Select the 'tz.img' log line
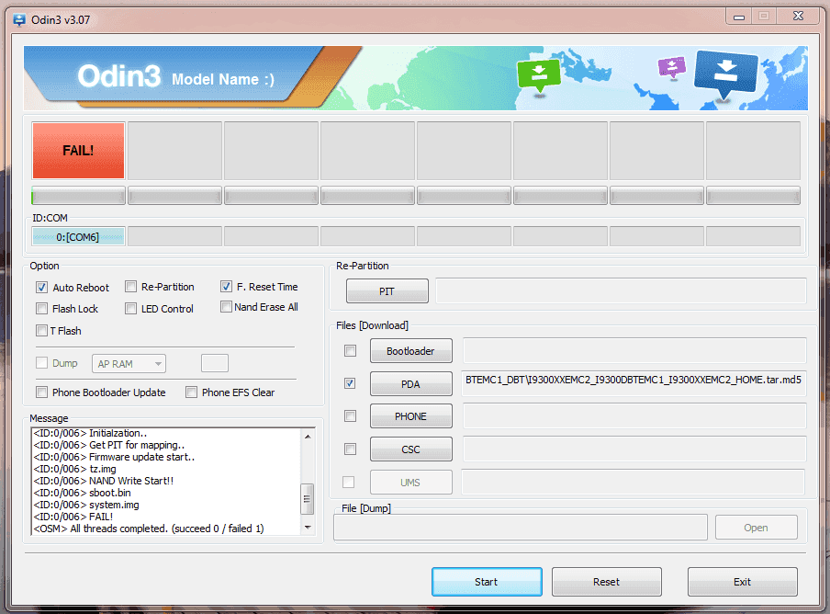Image resolution: width=830 pixels, height=614 pixels. [74, 469]
